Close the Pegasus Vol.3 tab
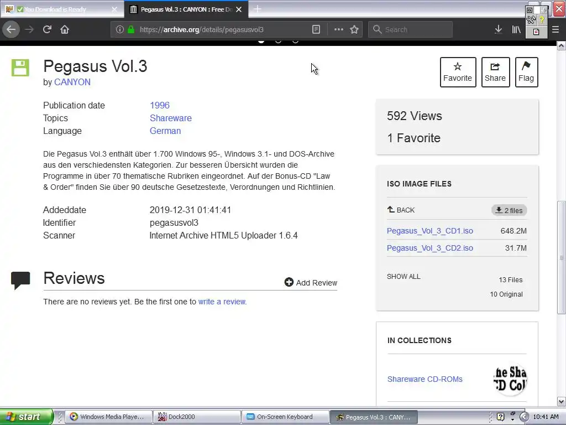Image resolution: width=566 pixels, height=425 pixels. coord(239,9)
